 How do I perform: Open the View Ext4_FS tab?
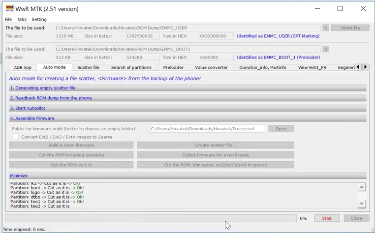[312, 67]
